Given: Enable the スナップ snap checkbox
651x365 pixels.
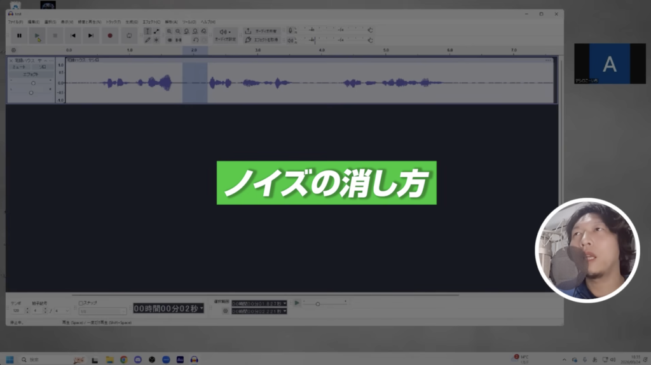Looking at the screenshot, I should point(81,303).
